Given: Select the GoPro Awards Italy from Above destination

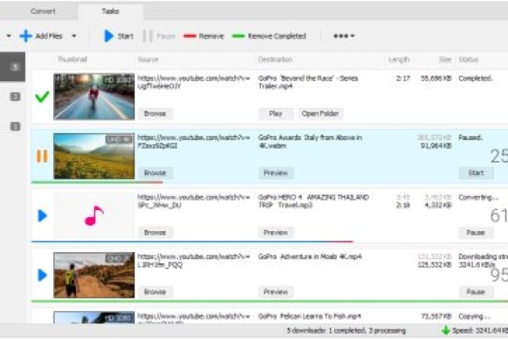Looking at the screenshot, I should (310, 141).
